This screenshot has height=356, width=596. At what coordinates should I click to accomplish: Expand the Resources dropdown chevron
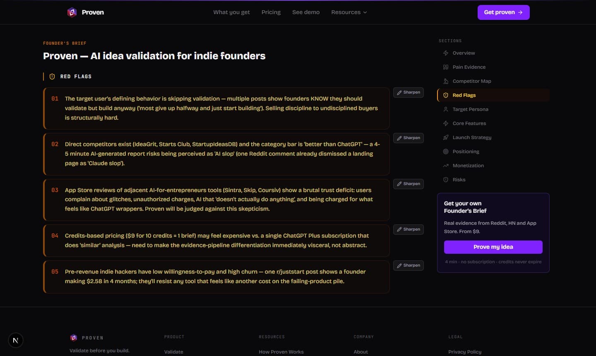365,12
